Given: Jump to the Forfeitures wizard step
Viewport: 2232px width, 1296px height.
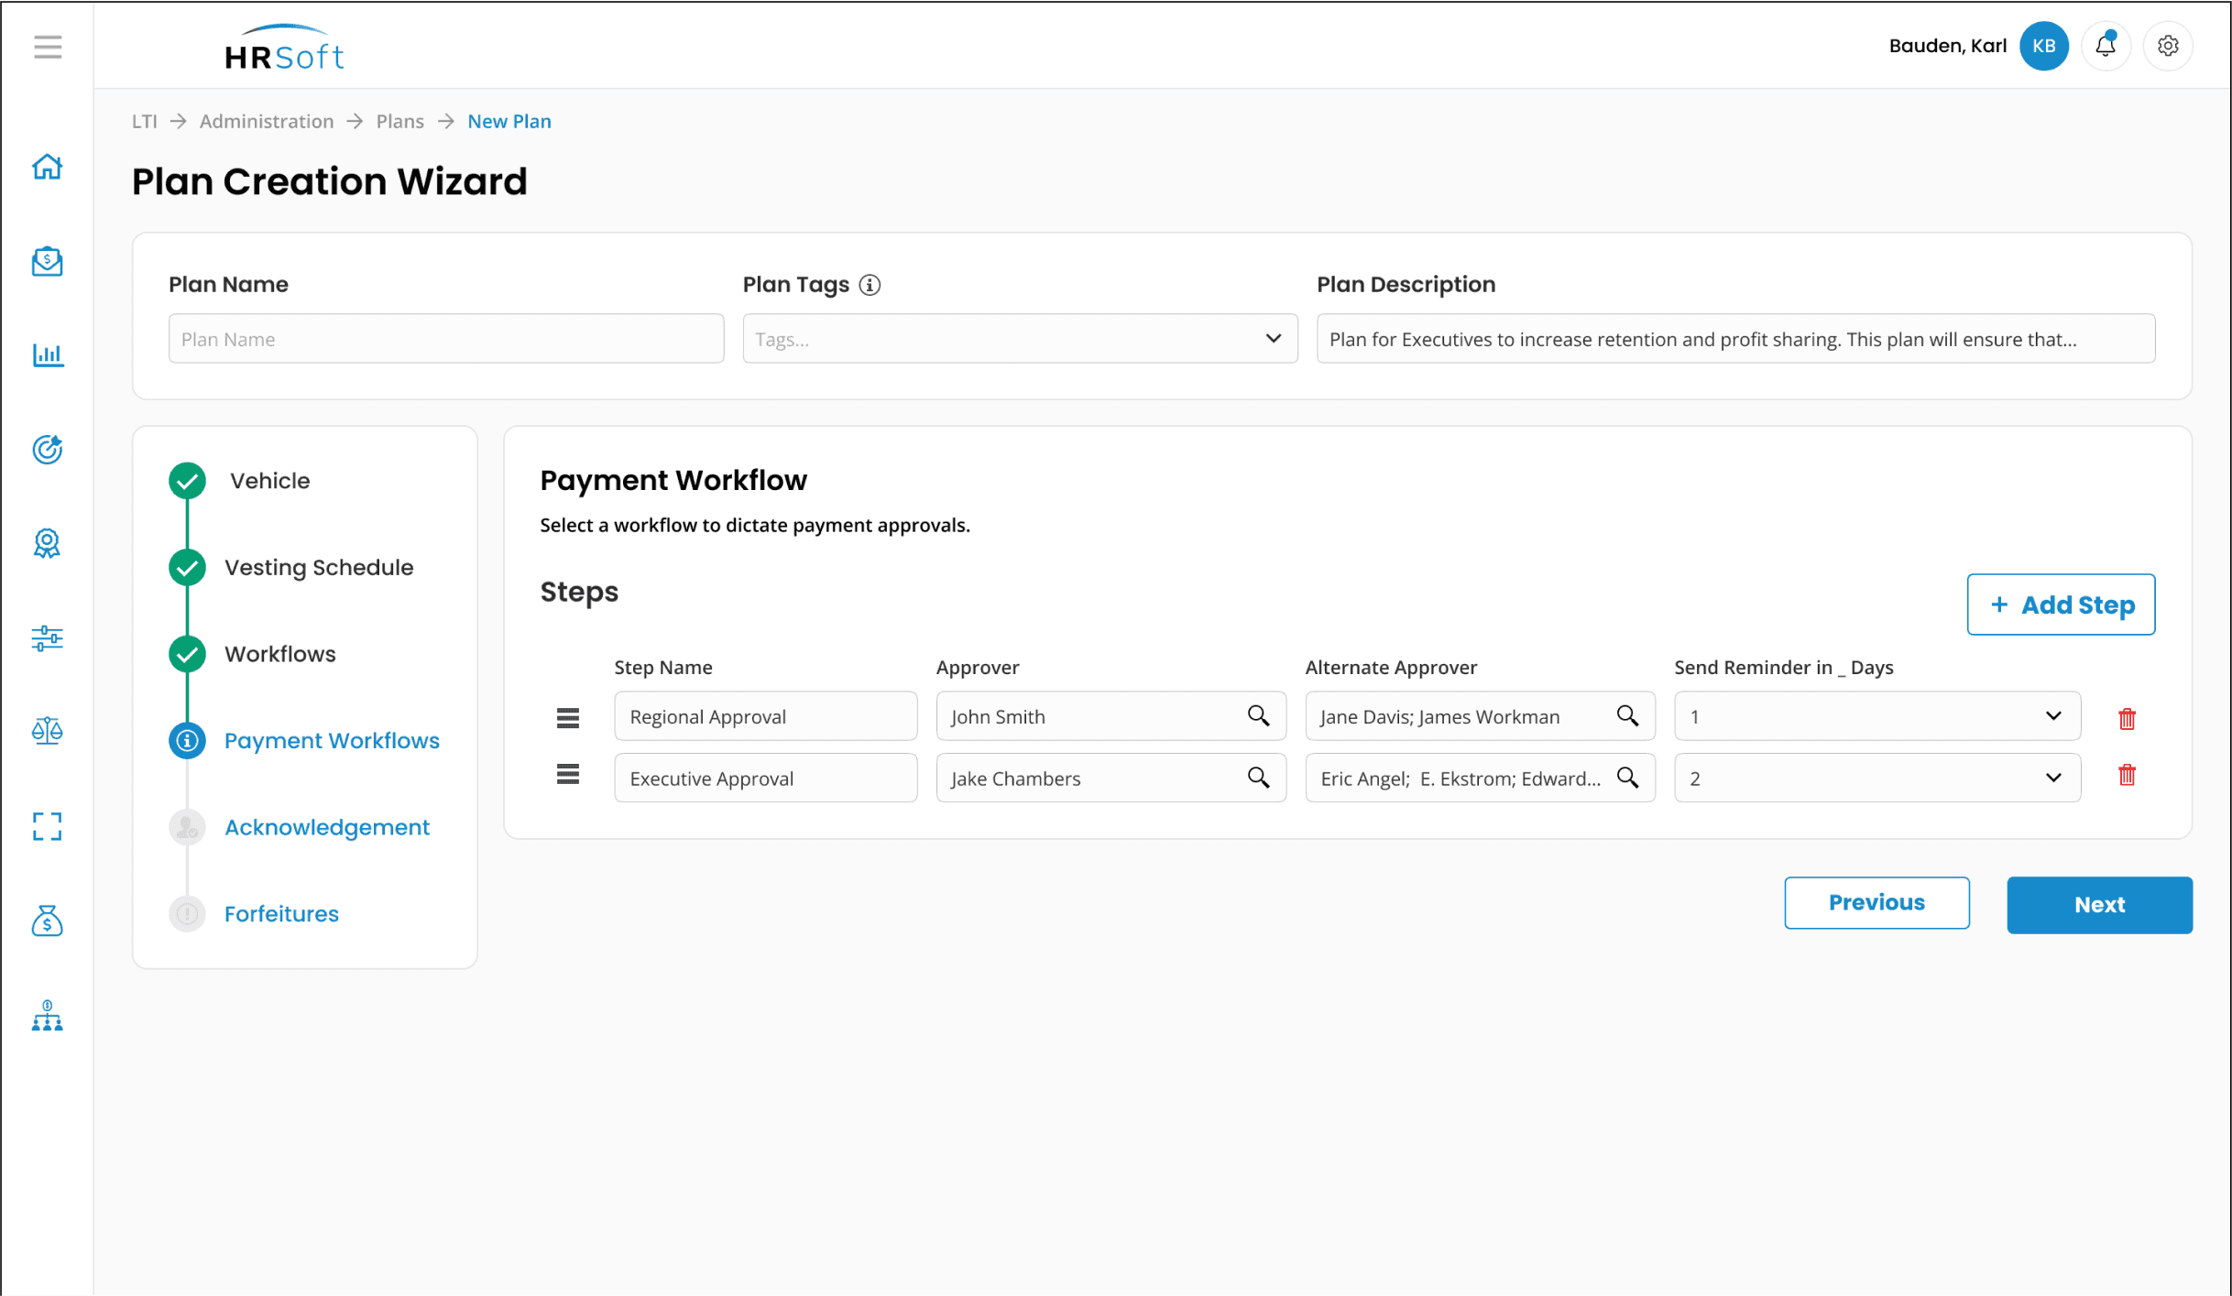Looking at the screenshot, I should [x=281, y=914].
